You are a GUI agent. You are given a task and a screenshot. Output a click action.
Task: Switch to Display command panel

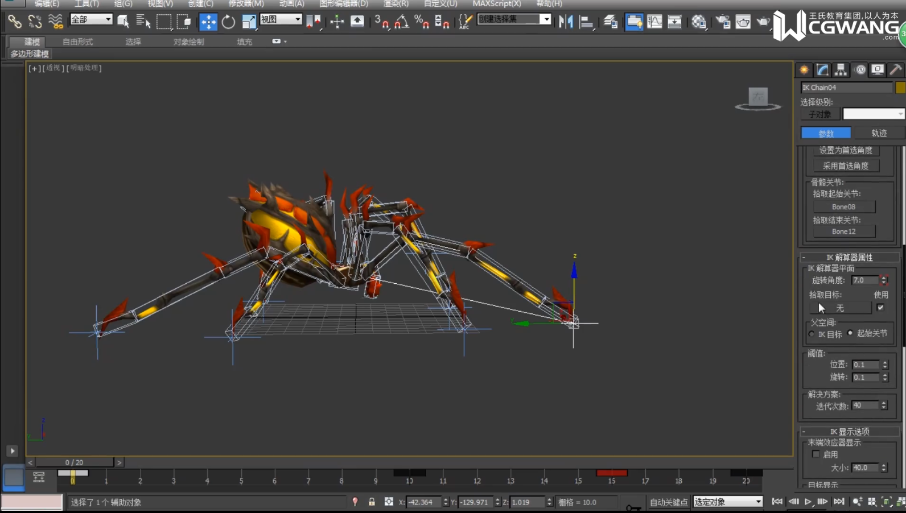[x=878, y=69]
